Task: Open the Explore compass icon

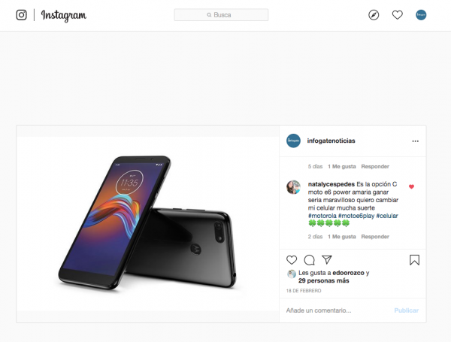Action: (x=374, y=15)
